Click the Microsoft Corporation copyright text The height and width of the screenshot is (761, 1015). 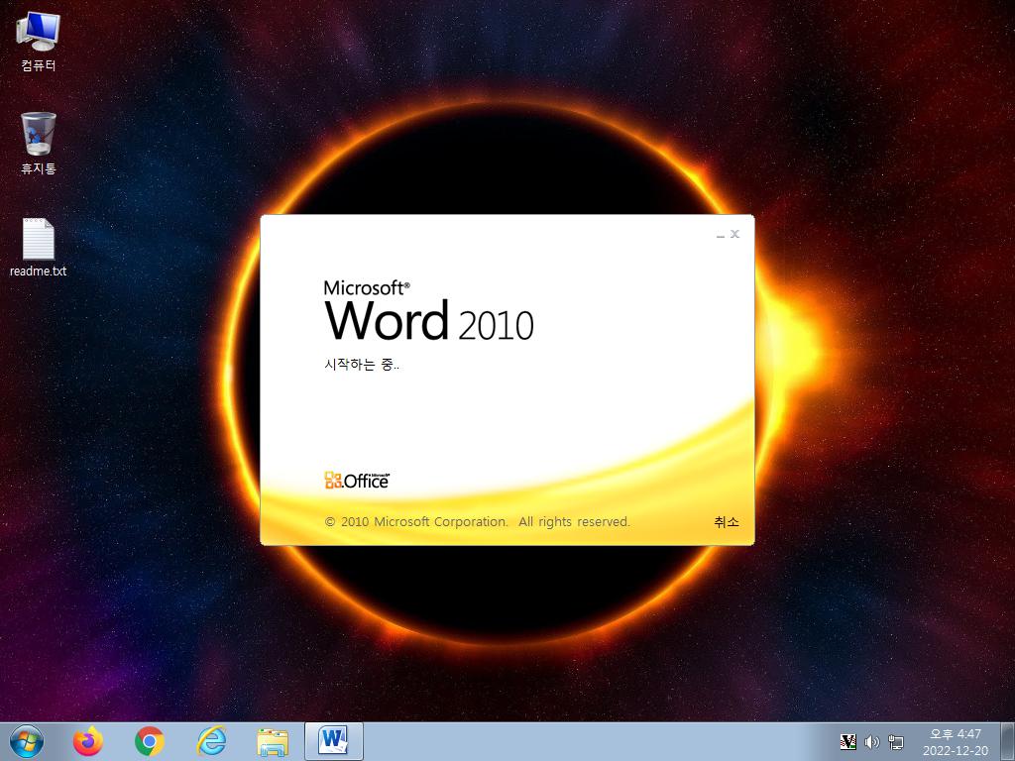[x=477, y=521]
